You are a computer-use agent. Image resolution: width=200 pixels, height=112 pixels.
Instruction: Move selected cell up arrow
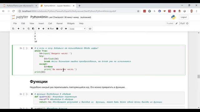coord(39,29)
